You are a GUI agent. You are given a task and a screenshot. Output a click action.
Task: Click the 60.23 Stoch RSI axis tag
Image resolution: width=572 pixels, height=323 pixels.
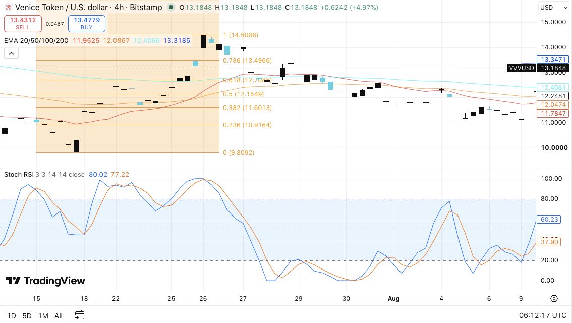(x=549, y=220)
